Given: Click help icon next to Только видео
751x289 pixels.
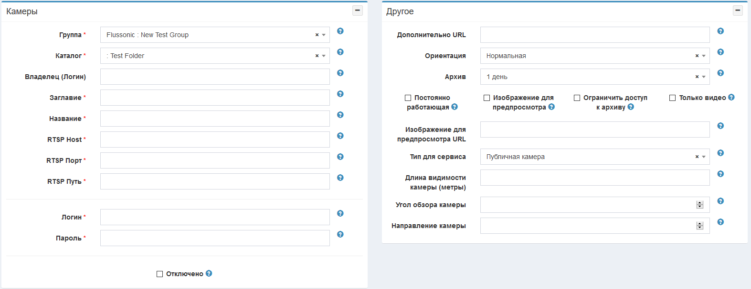Looking at the screenshot, I should 731,97.
